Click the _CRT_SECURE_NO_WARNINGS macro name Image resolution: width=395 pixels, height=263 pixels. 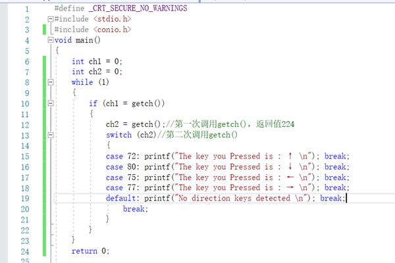[x=138, y=9]
